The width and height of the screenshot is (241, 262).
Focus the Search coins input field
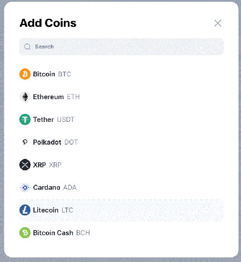pyautogui.click(x=121, y=47)
